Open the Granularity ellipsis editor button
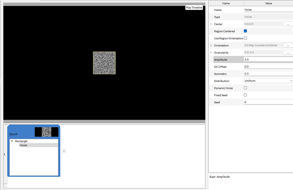 point(288,52)
